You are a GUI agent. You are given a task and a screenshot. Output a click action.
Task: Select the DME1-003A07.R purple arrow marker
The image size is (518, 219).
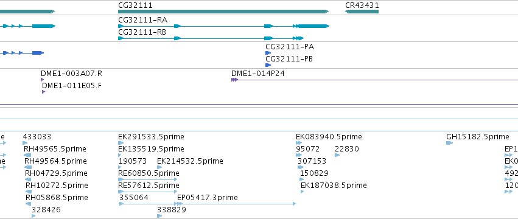point(42,80)
